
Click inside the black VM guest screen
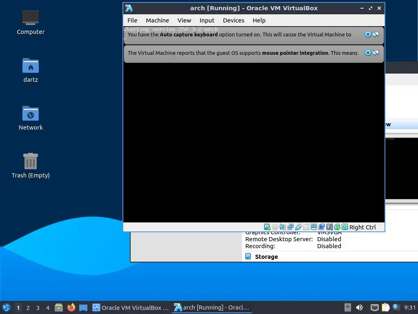point(254,141)
